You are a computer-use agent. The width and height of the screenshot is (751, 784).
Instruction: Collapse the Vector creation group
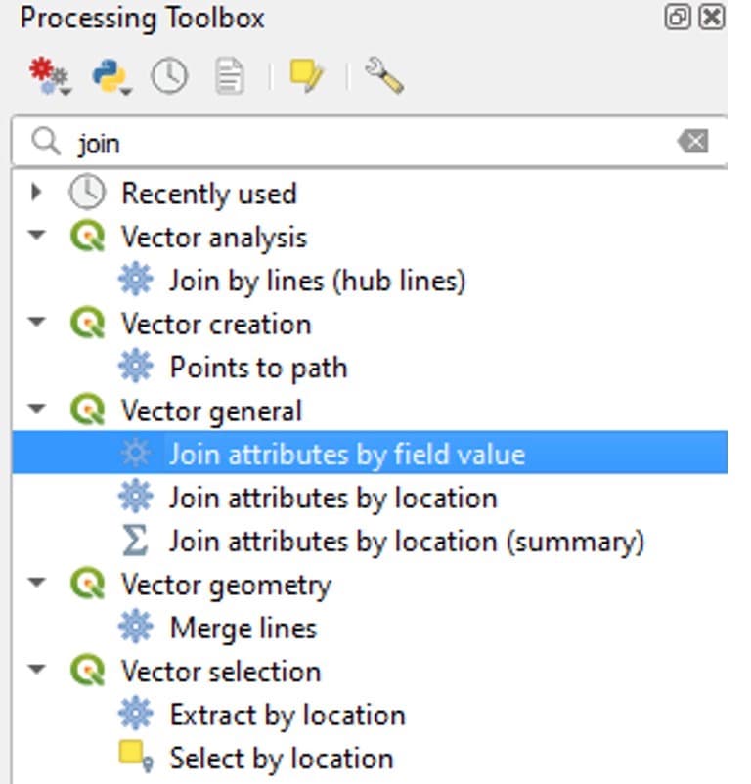[x=37, y=324]
